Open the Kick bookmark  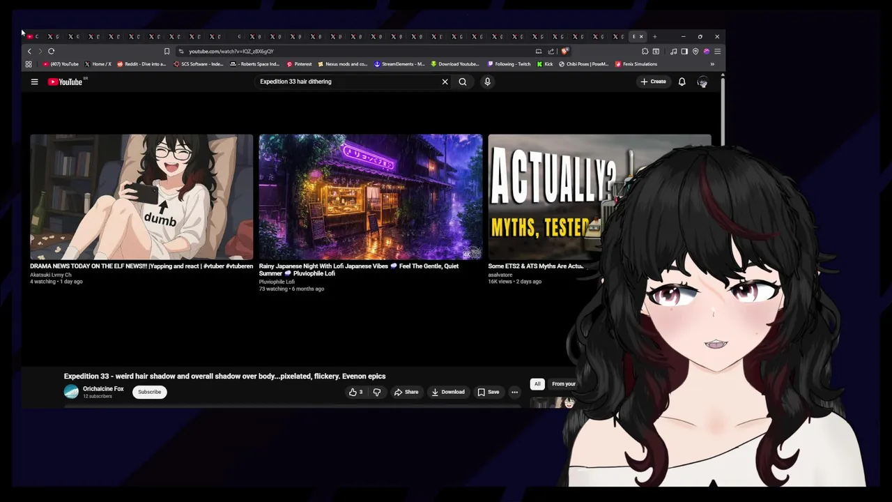(x=544, y=64)
